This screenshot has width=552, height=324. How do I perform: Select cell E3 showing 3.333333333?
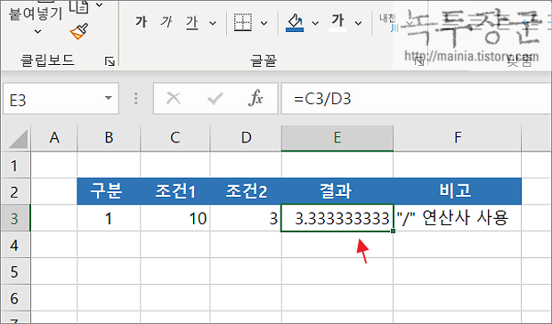point(337,218)
